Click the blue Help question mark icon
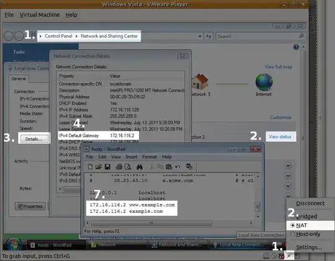 pyautogui.click(x=296, y=47)
